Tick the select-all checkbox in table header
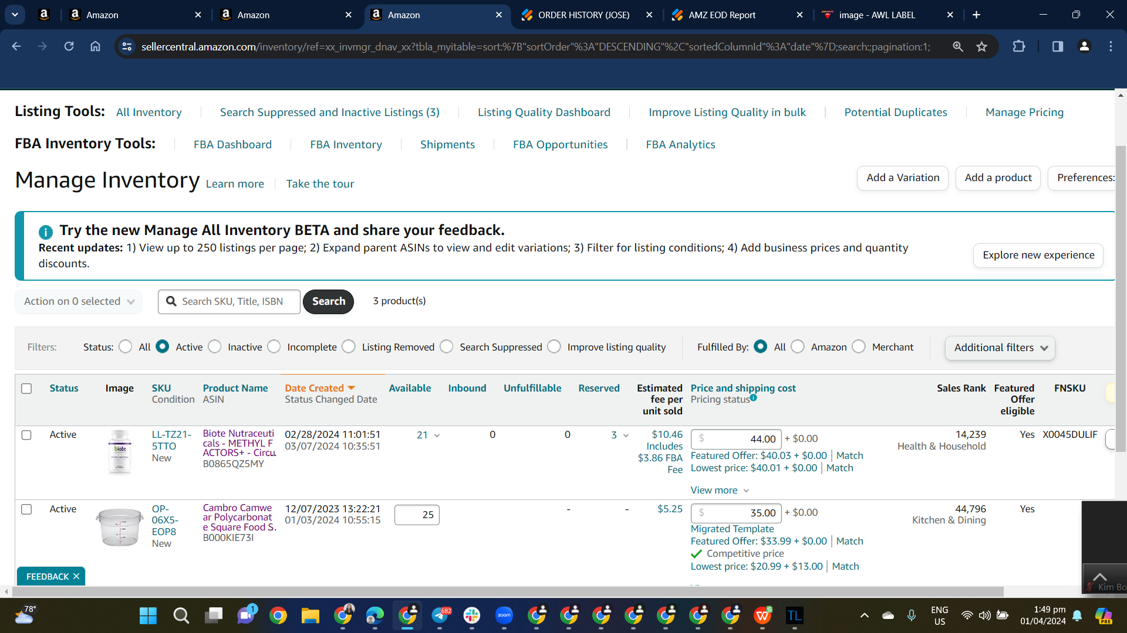 26,389
